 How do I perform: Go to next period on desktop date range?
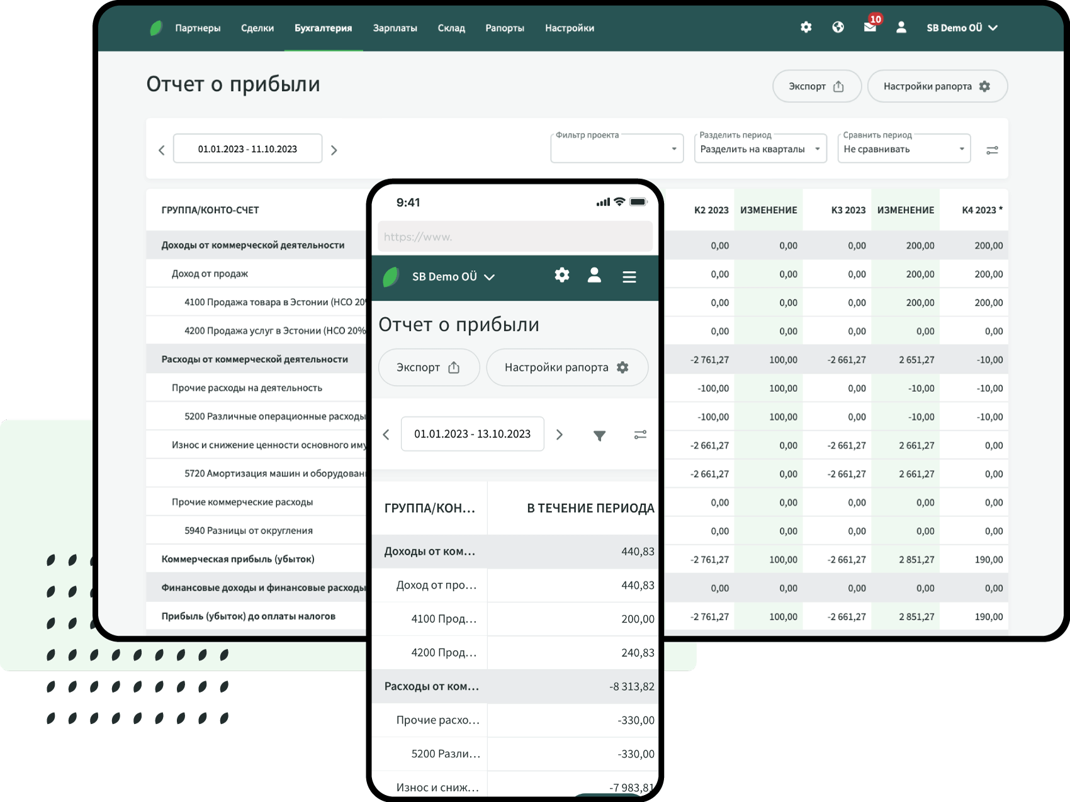334,150
